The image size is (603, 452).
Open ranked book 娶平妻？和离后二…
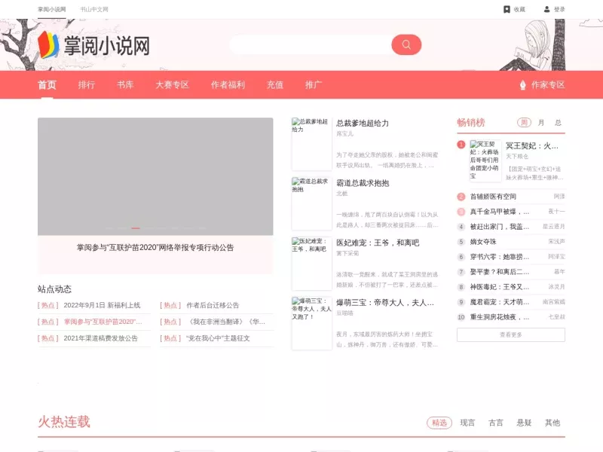500,272
